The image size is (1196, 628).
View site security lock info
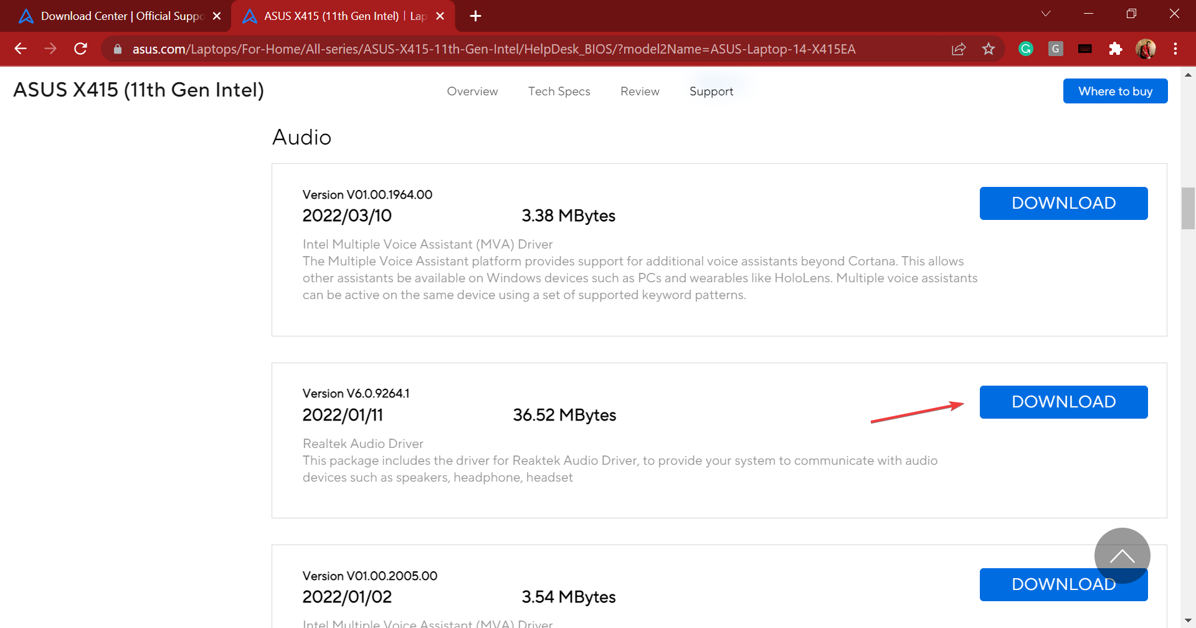[x=118, y=49]
